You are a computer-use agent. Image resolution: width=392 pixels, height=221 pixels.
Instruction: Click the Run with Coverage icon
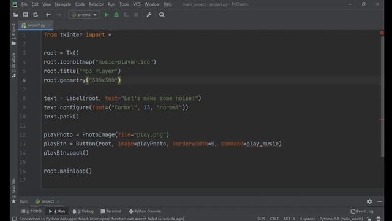126,15
